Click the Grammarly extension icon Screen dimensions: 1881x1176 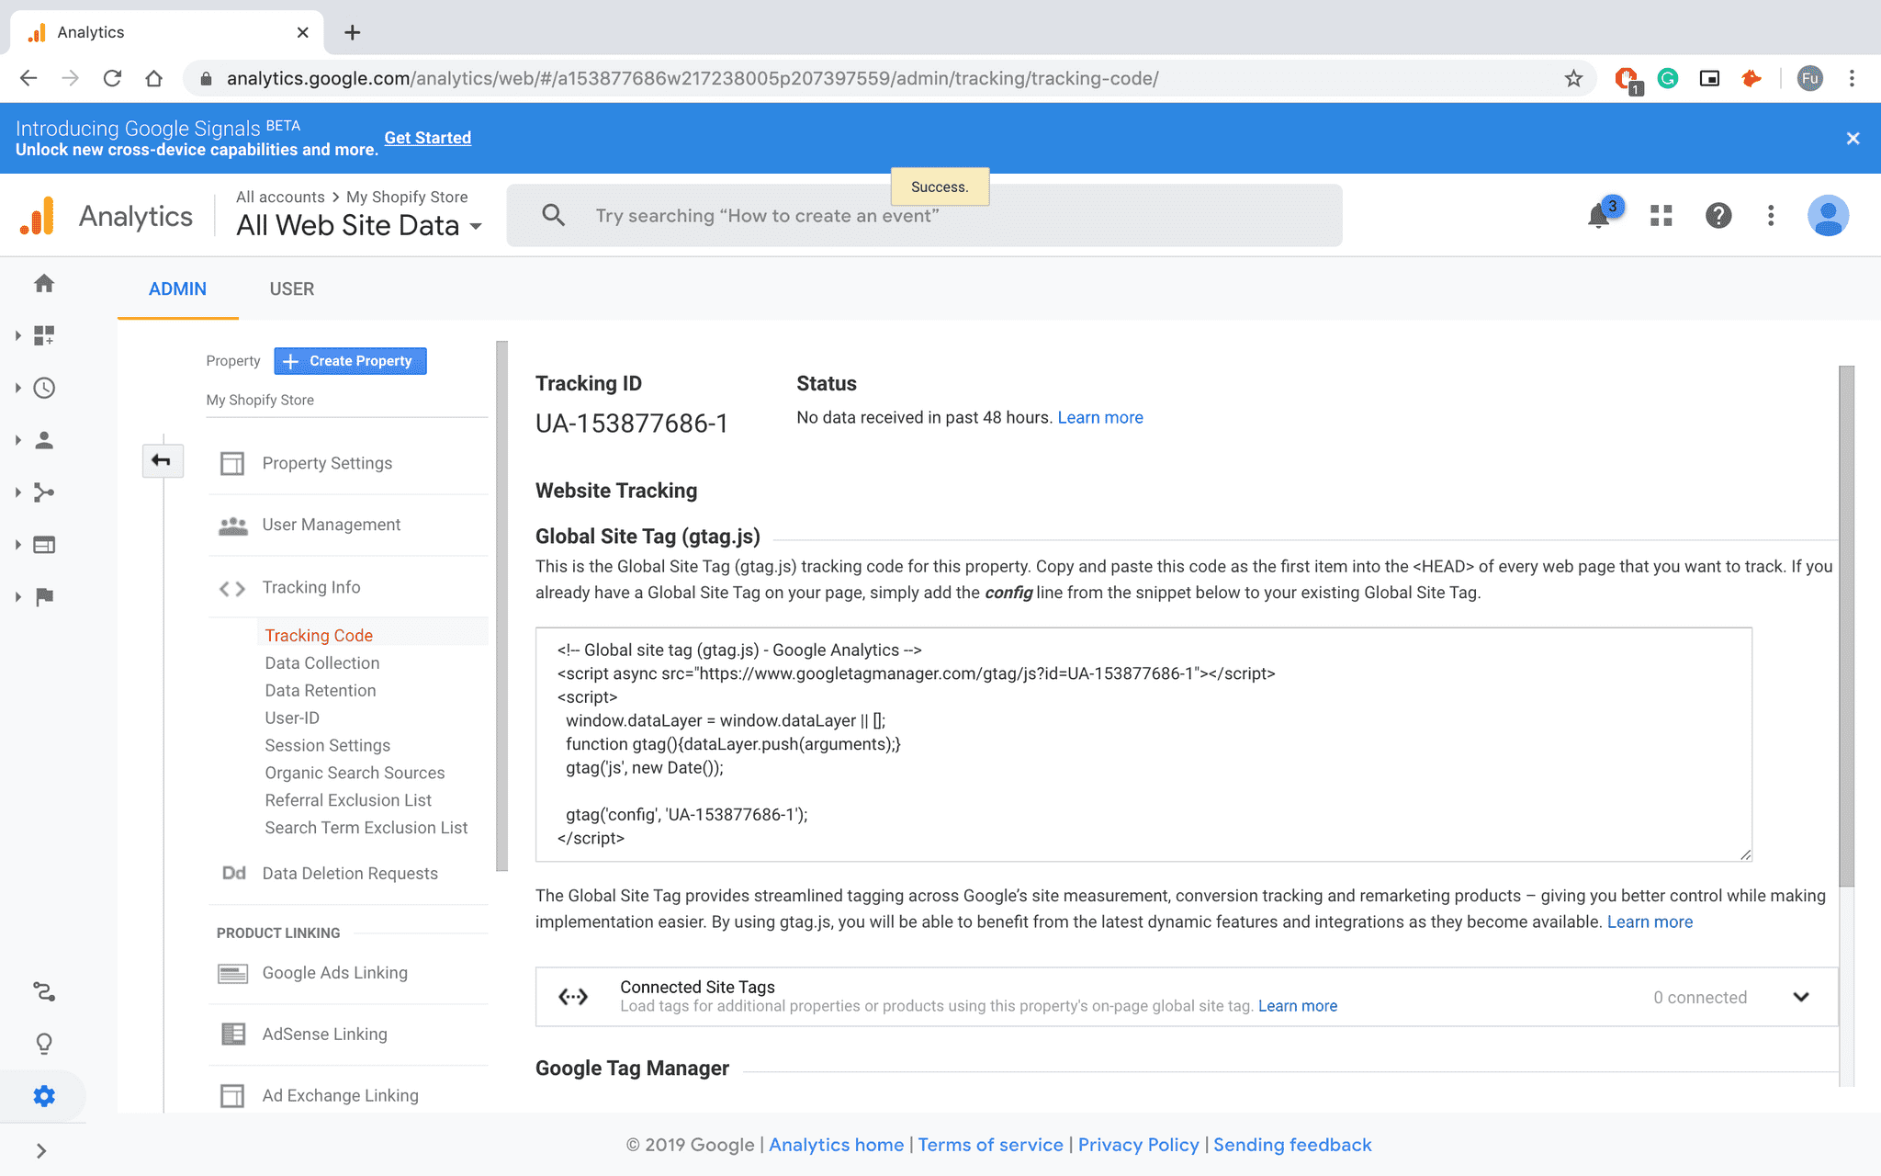tap(1668, 78)
